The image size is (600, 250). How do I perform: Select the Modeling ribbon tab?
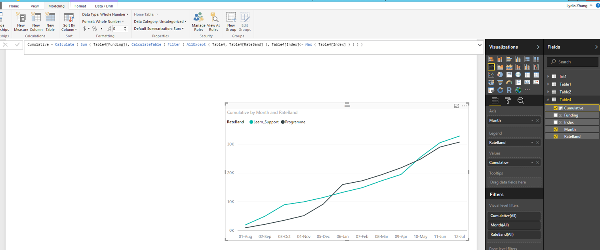point(56,6)
